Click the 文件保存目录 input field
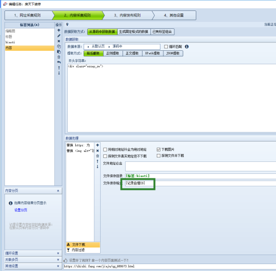This screenshot has width=276, height=271. click(x=200, y=176)
